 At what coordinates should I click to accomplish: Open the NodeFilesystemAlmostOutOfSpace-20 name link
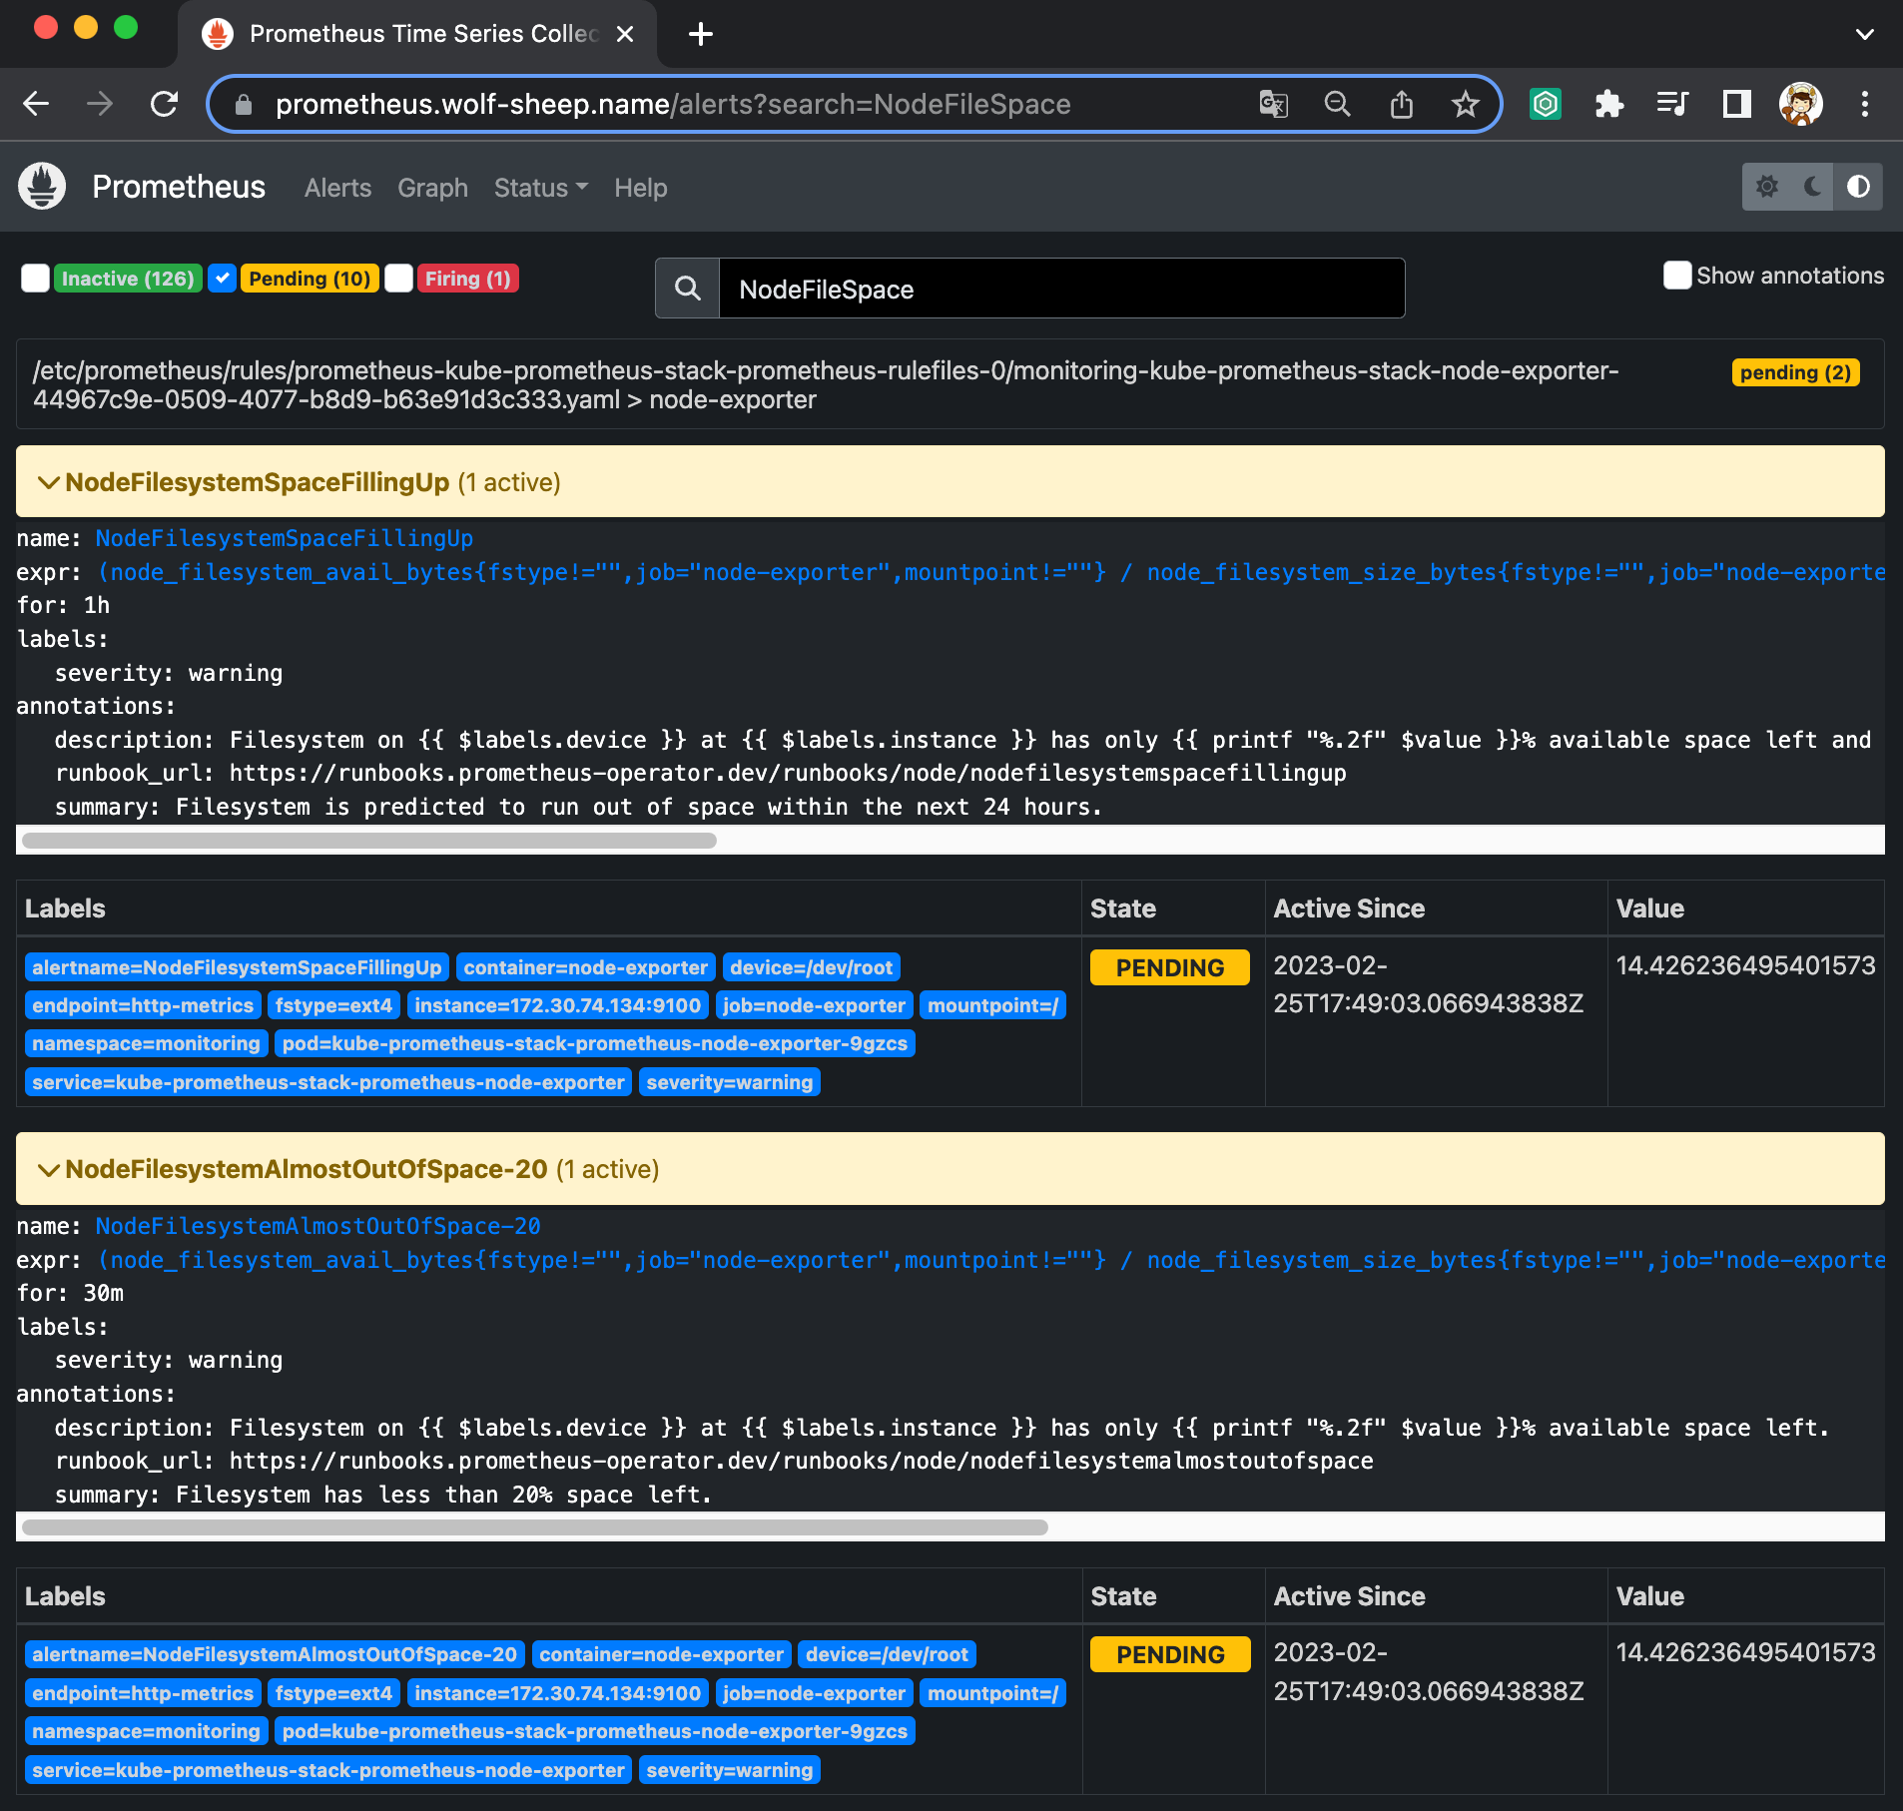317,1226
